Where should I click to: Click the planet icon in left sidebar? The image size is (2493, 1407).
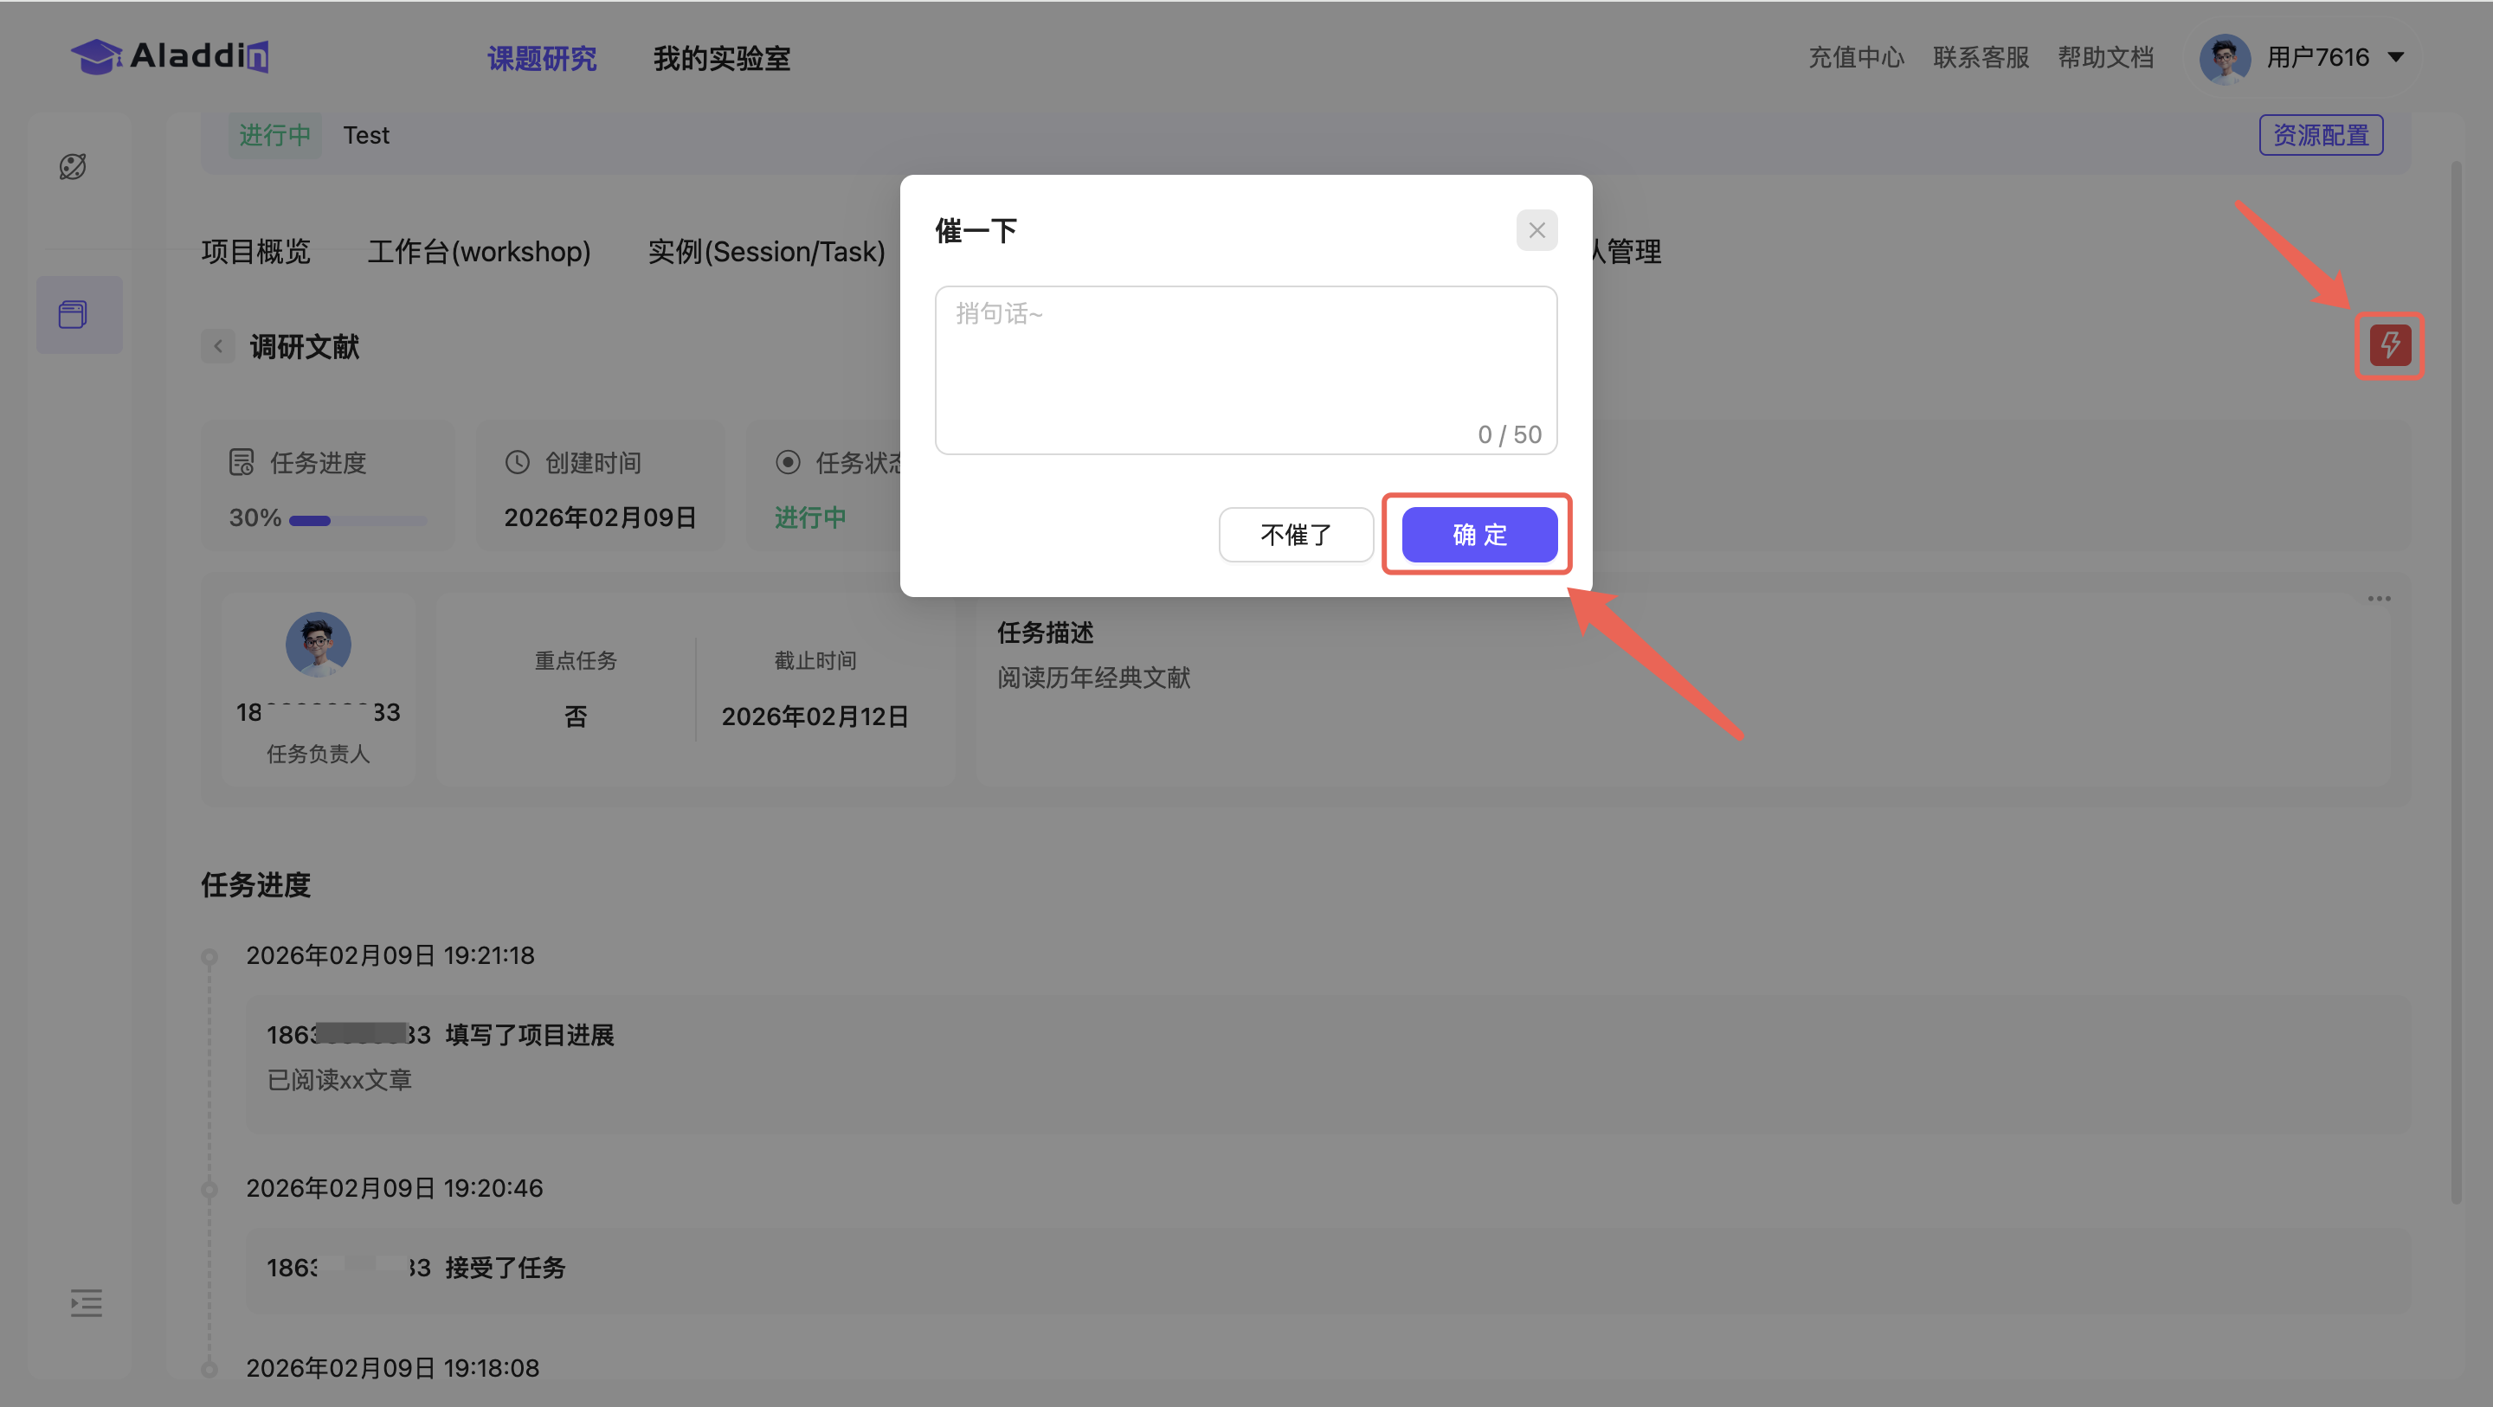[73, 166]
